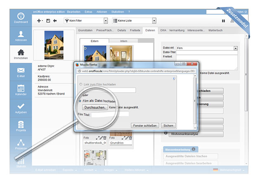The image size is (258, 183).
Task: Click the expand icon of the shutterstock photo
Action: pyautogui.click(x=97, y=138)
